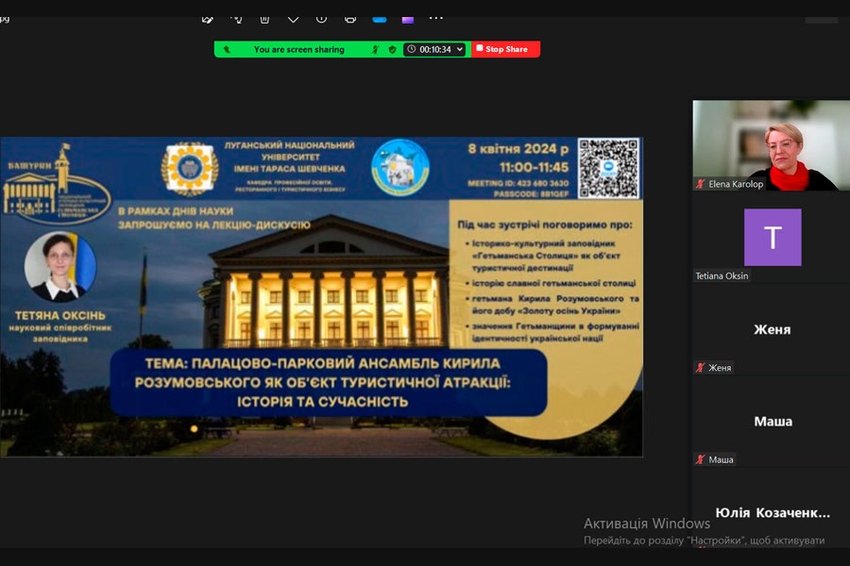Click the Тетяна Оксінь portrait photo on slide
Screen dimensions: 850x566
(60, 266)
